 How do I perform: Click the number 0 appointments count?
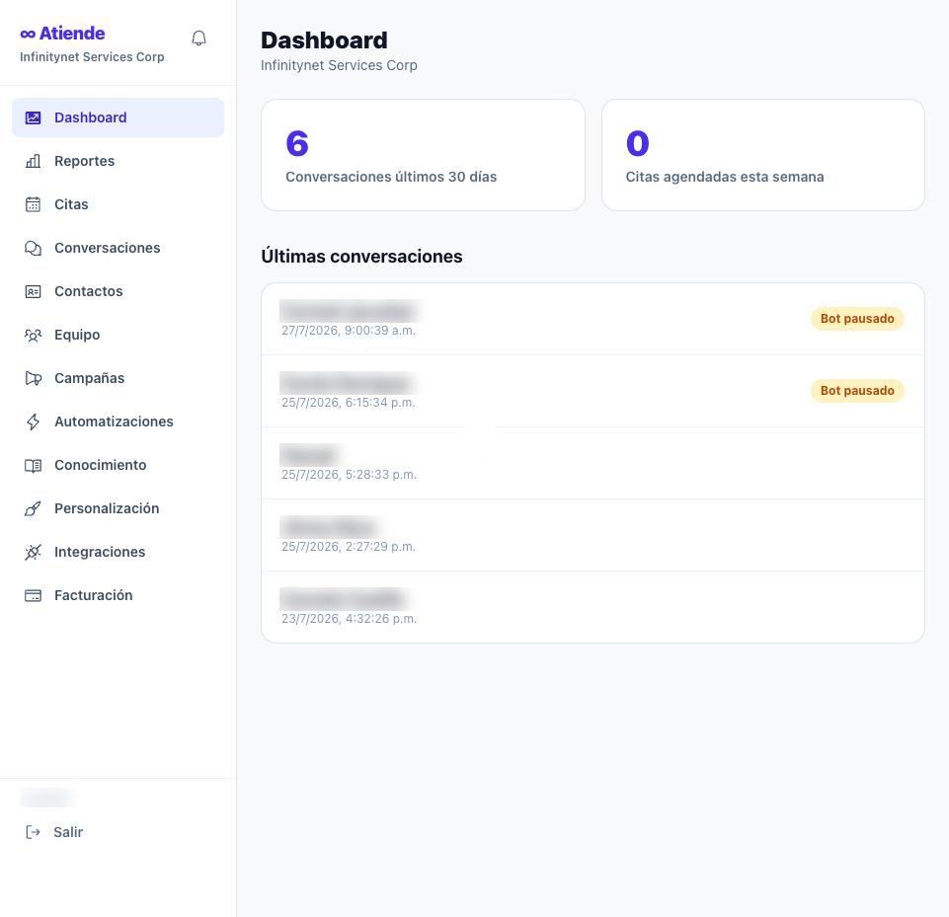coord(637,143)
